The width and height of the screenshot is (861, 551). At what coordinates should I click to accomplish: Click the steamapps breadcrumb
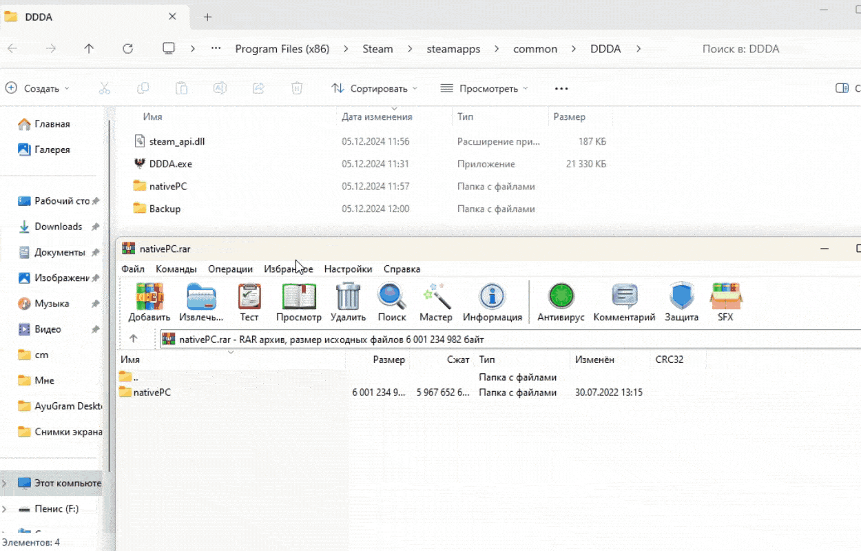click(453, 49)
